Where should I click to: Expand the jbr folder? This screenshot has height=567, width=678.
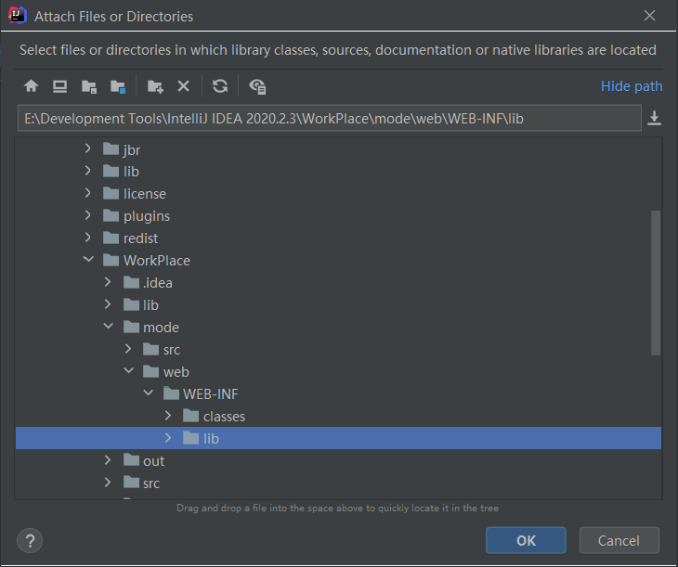[88, 148]
